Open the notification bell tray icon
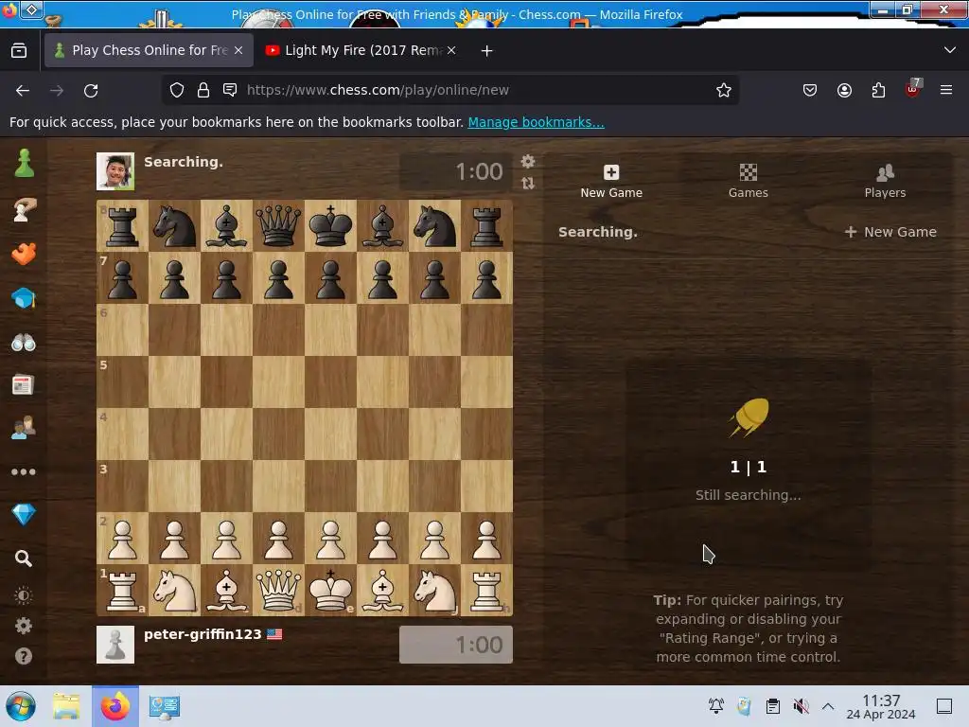Screen dimensions: 969x727 [716, 706]
